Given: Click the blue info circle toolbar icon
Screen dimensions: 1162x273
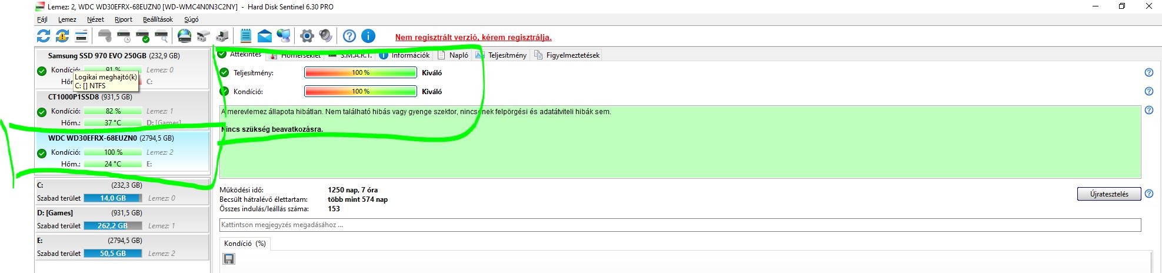Looking at the screenshot, I should [368, 36].
